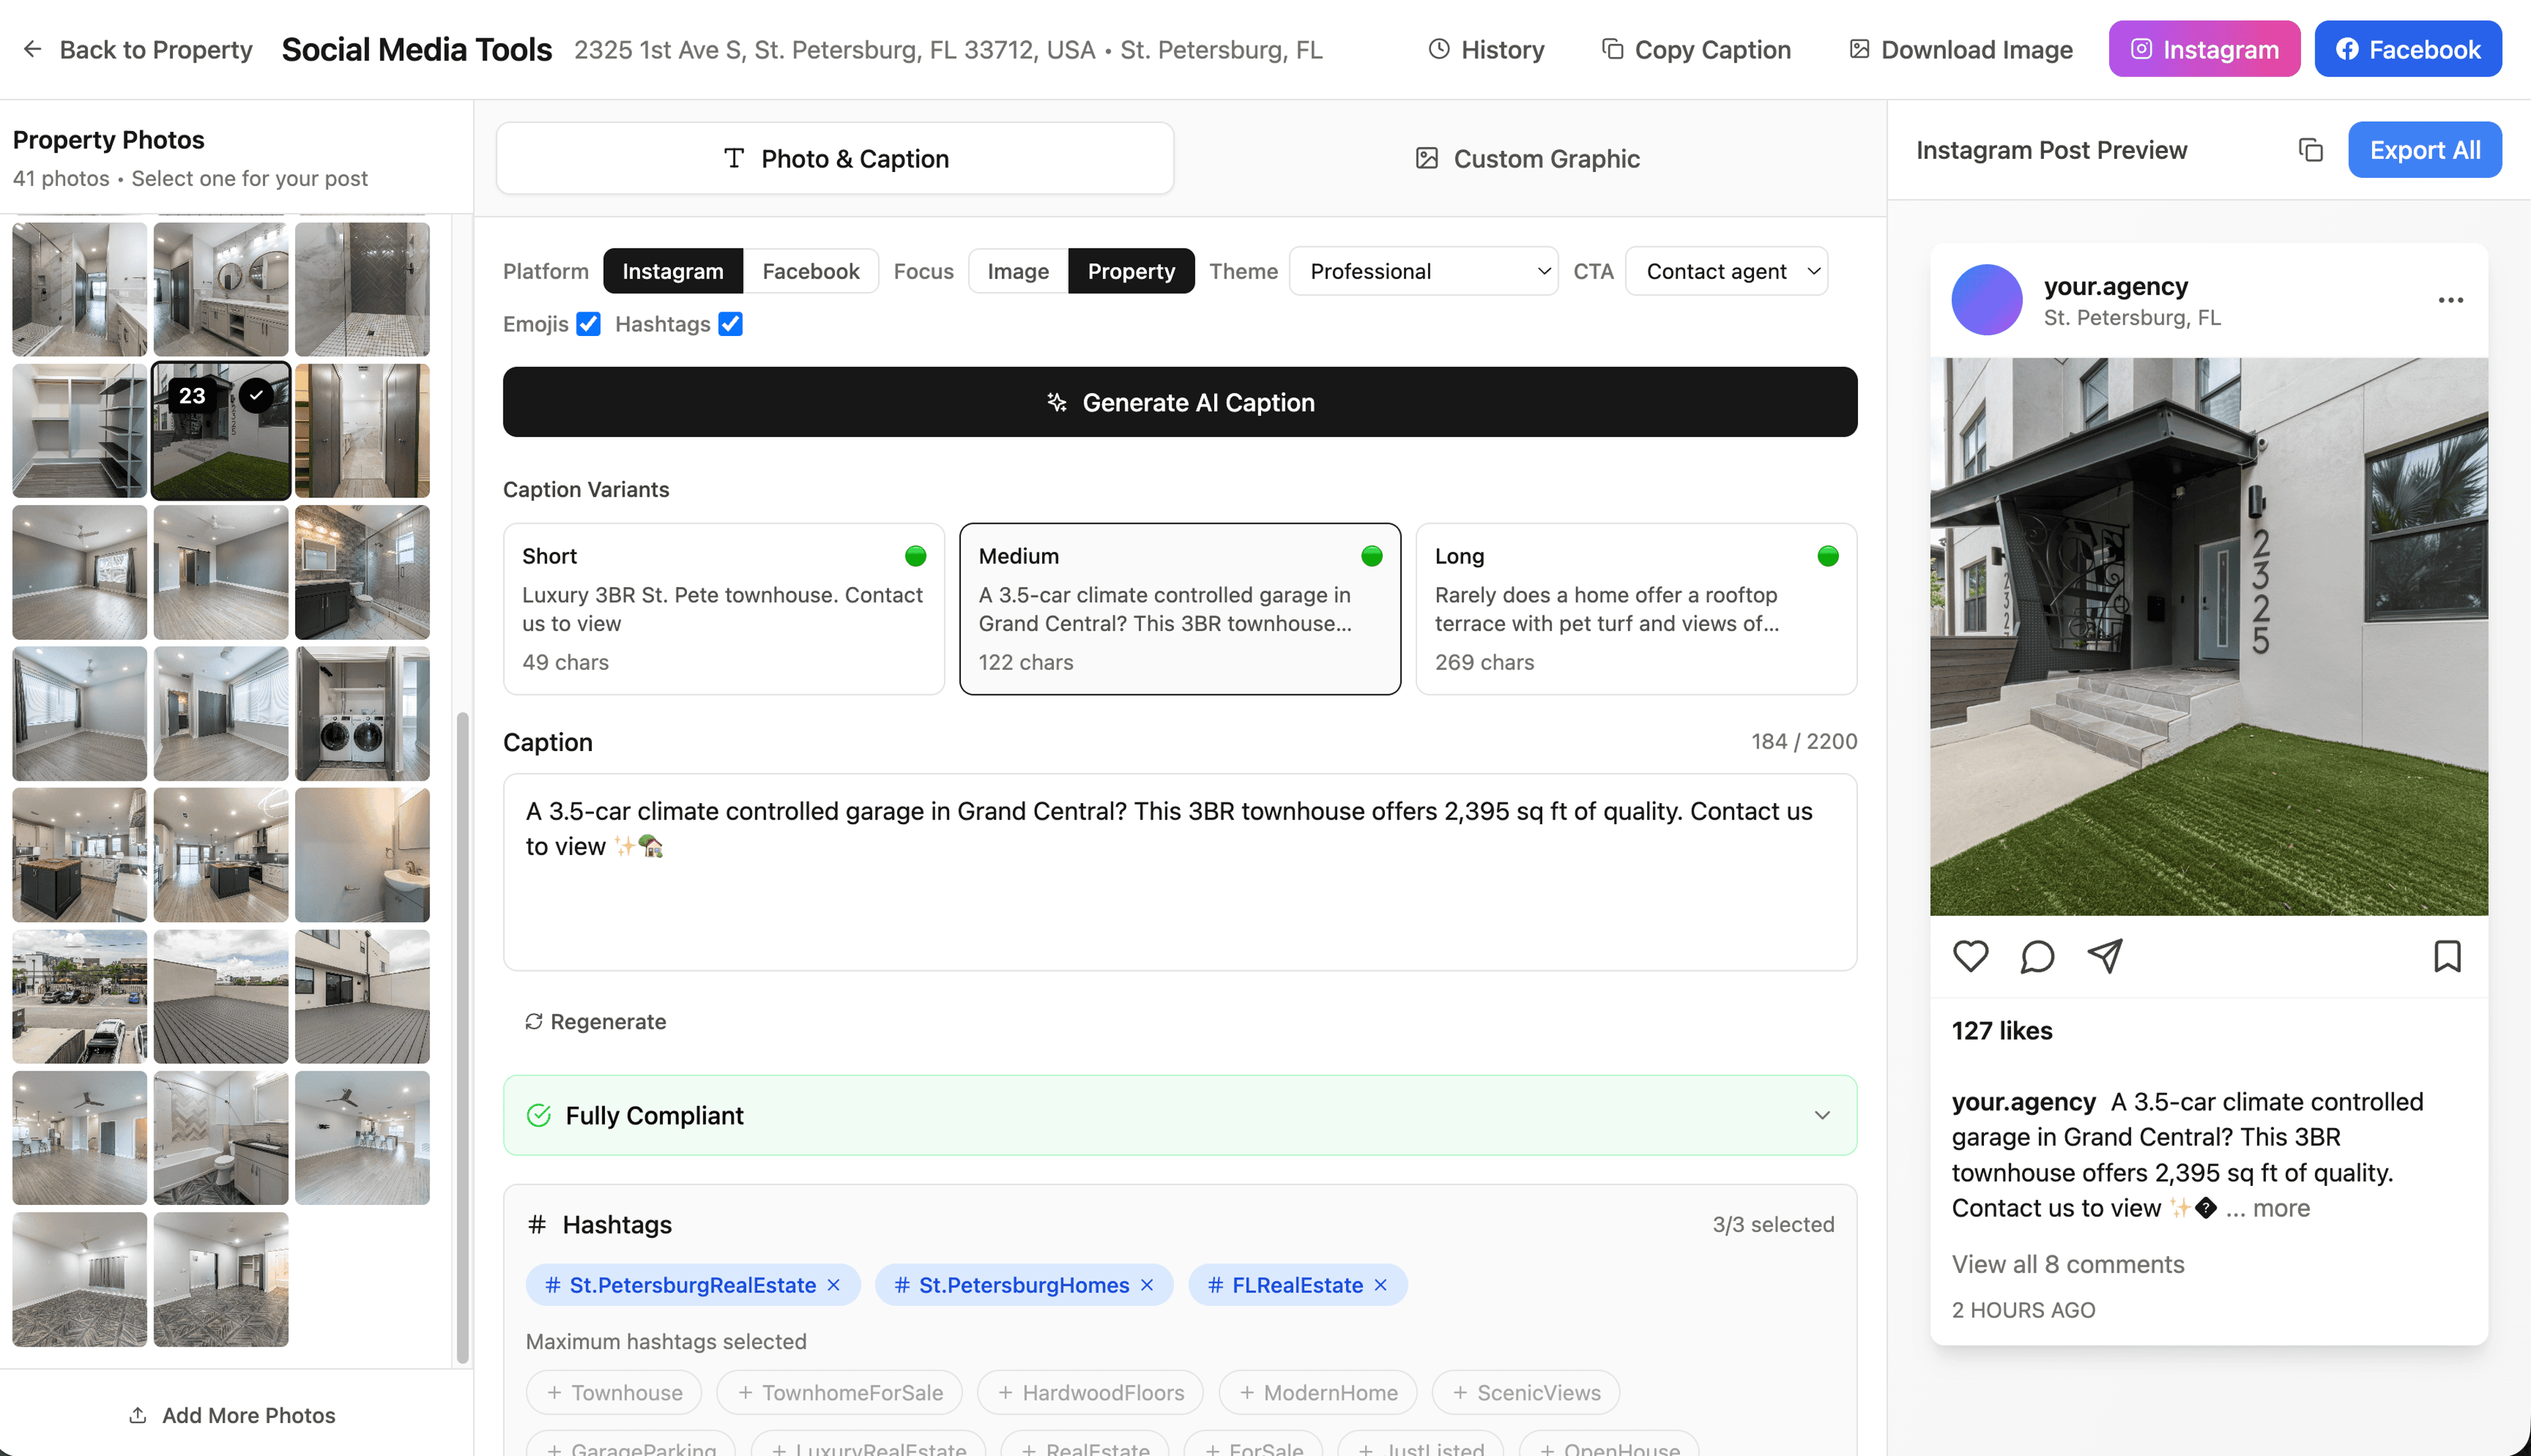Click the Export All button

pos(2424,149)
